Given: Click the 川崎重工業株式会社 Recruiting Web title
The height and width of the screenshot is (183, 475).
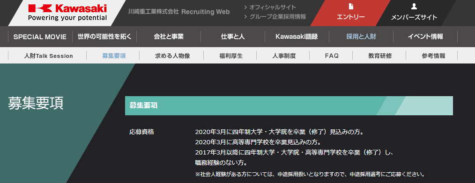Looking at the screenshot, I should coord(179,12).
